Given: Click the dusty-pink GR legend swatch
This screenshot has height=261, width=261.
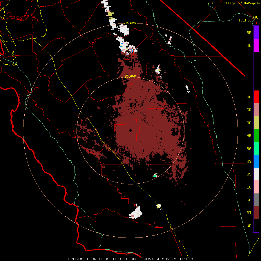Looking at the screenshot, I should tap(256, 110).
